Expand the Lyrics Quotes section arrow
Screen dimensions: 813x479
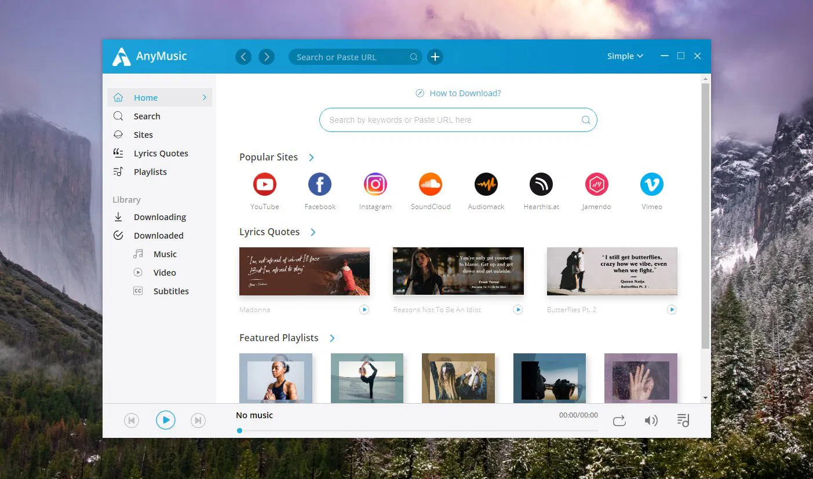point(313,232)
